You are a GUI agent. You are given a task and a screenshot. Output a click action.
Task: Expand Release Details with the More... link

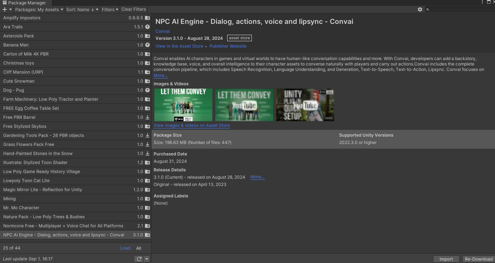tap(257, 177)
